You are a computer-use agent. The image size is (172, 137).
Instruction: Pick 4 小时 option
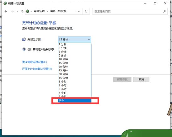tap(74, 93)
